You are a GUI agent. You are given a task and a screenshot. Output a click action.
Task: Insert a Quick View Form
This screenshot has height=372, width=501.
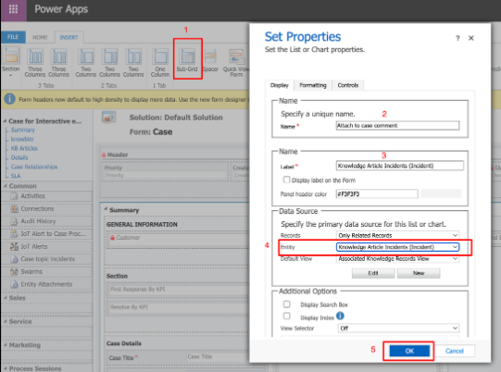236,63
